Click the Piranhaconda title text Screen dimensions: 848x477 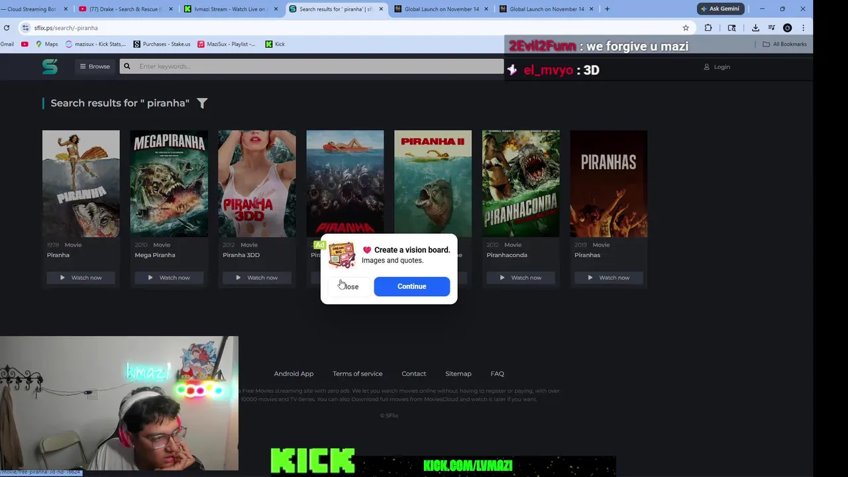[x=507, y=255]
